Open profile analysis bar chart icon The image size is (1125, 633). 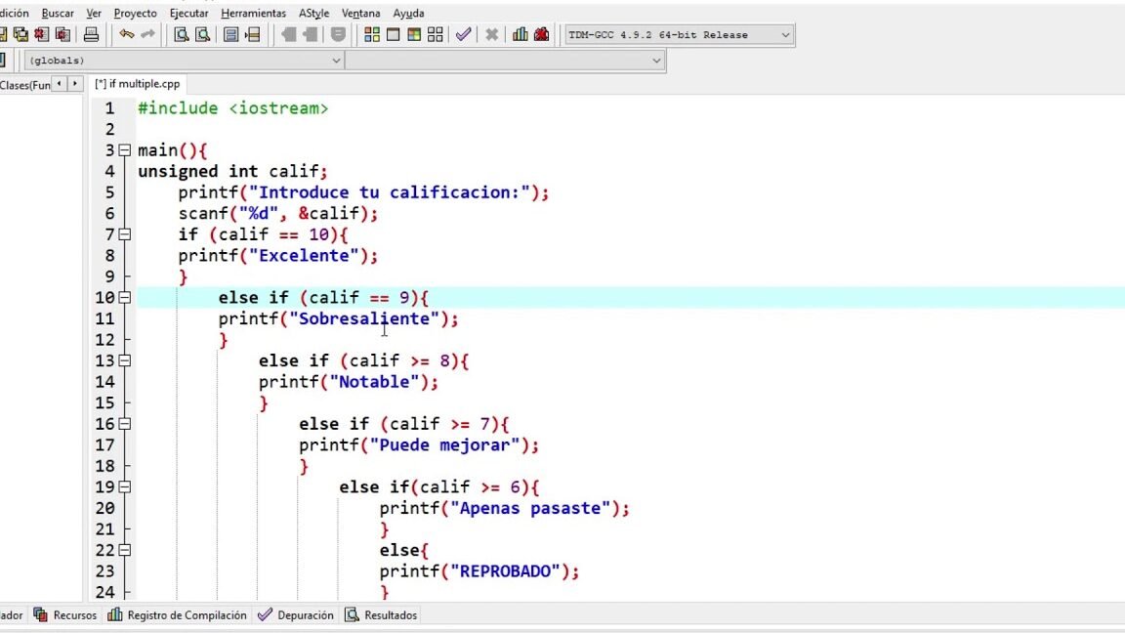pos(520,34)
